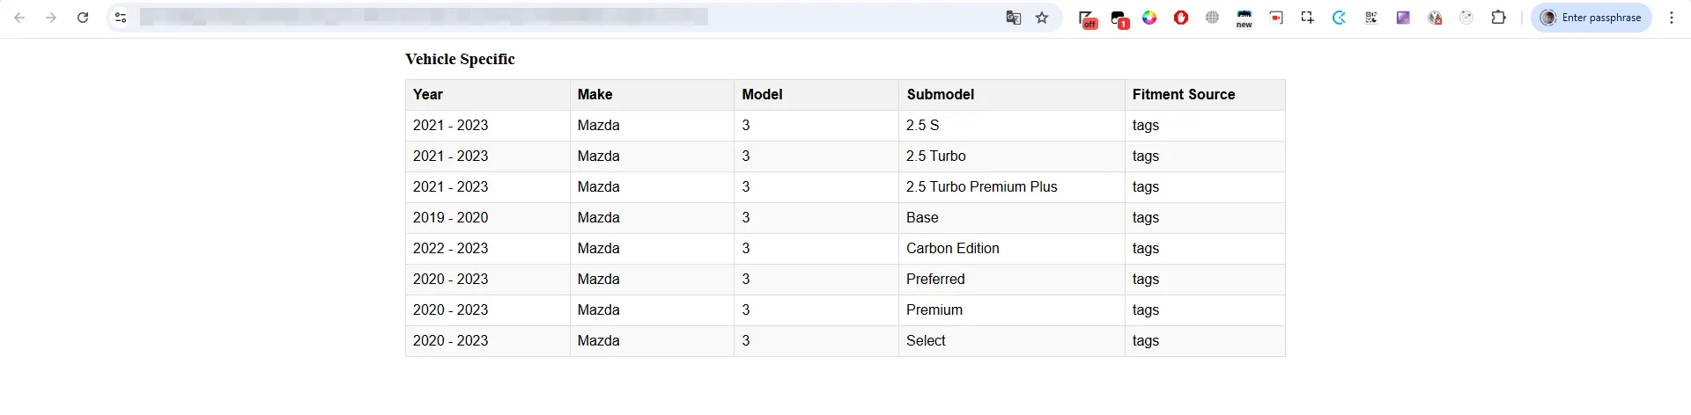Image resolution: width=1691 pixels, height=415 pixels.
Task: Open the Extensions puzzle piece menu
Action: click(1498, 18)
